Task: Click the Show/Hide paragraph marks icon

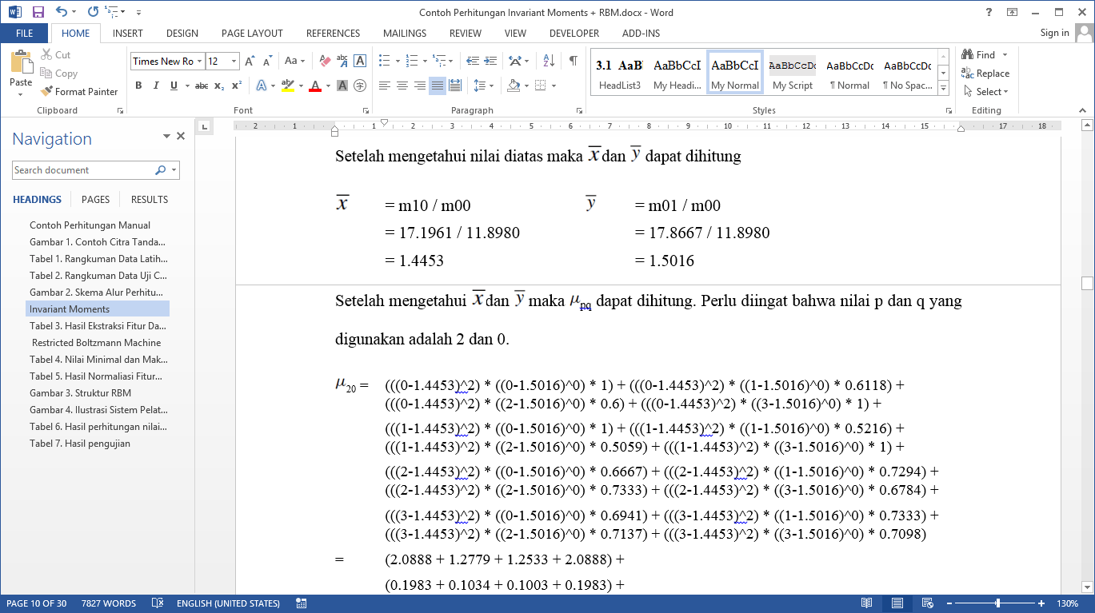Action: tap(573, 61)
